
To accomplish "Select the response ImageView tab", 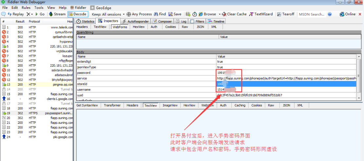I will (170, 105).
